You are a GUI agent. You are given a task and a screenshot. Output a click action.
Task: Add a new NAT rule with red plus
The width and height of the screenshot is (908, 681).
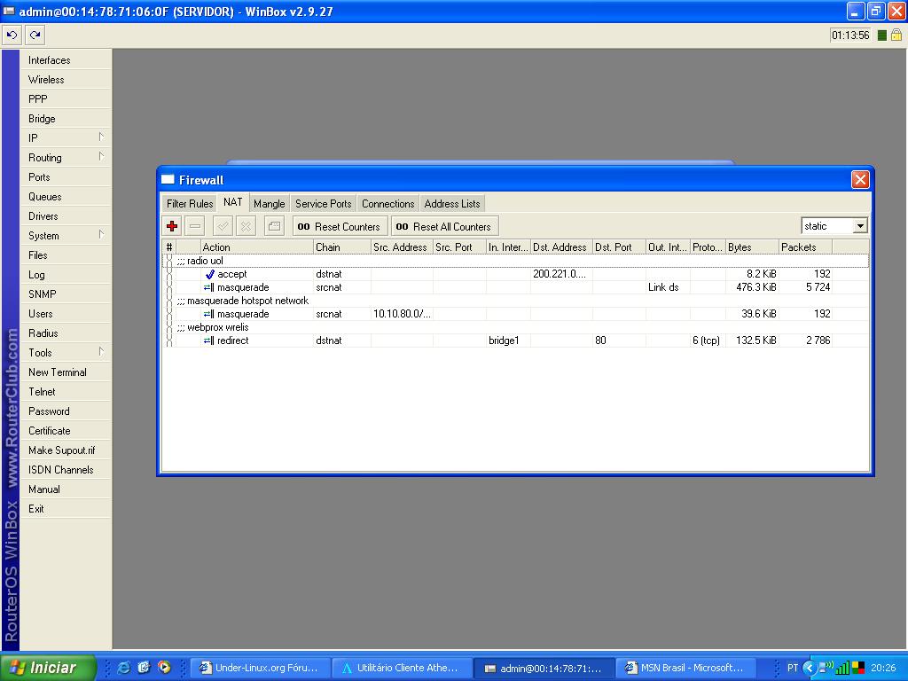(172, 226)
